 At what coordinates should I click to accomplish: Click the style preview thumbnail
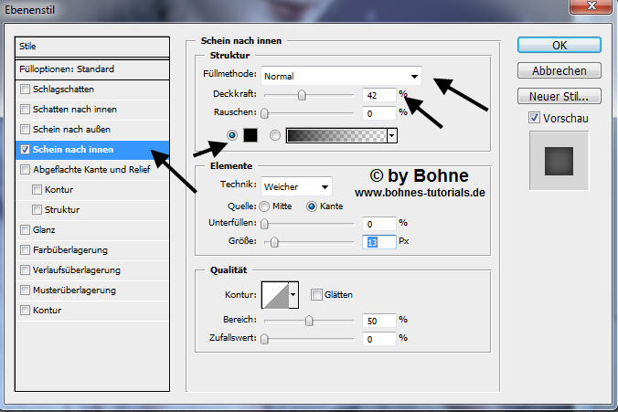coord(559,161)
